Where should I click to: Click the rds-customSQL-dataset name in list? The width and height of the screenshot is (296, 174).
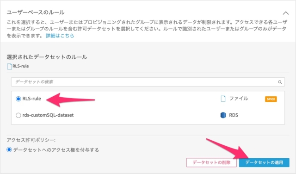tap(48, 115)
